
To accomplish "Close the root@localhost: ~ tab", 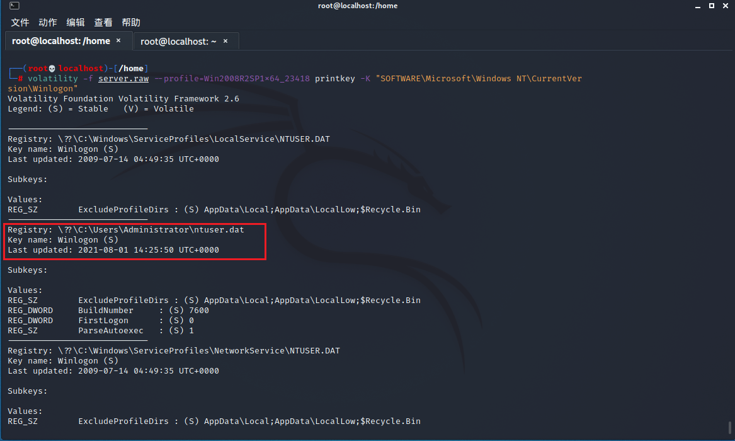I will point(225,40).
